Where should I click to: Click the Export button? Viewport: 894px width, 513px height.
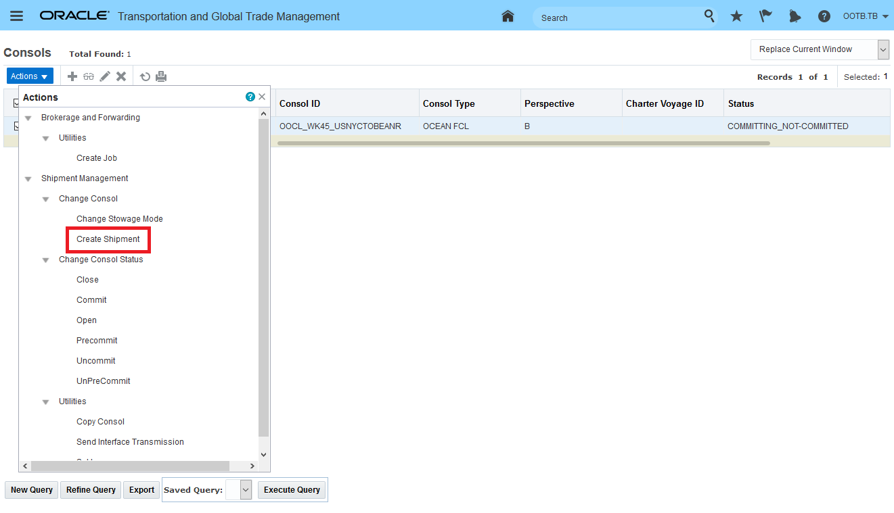[x=142, y=490]
